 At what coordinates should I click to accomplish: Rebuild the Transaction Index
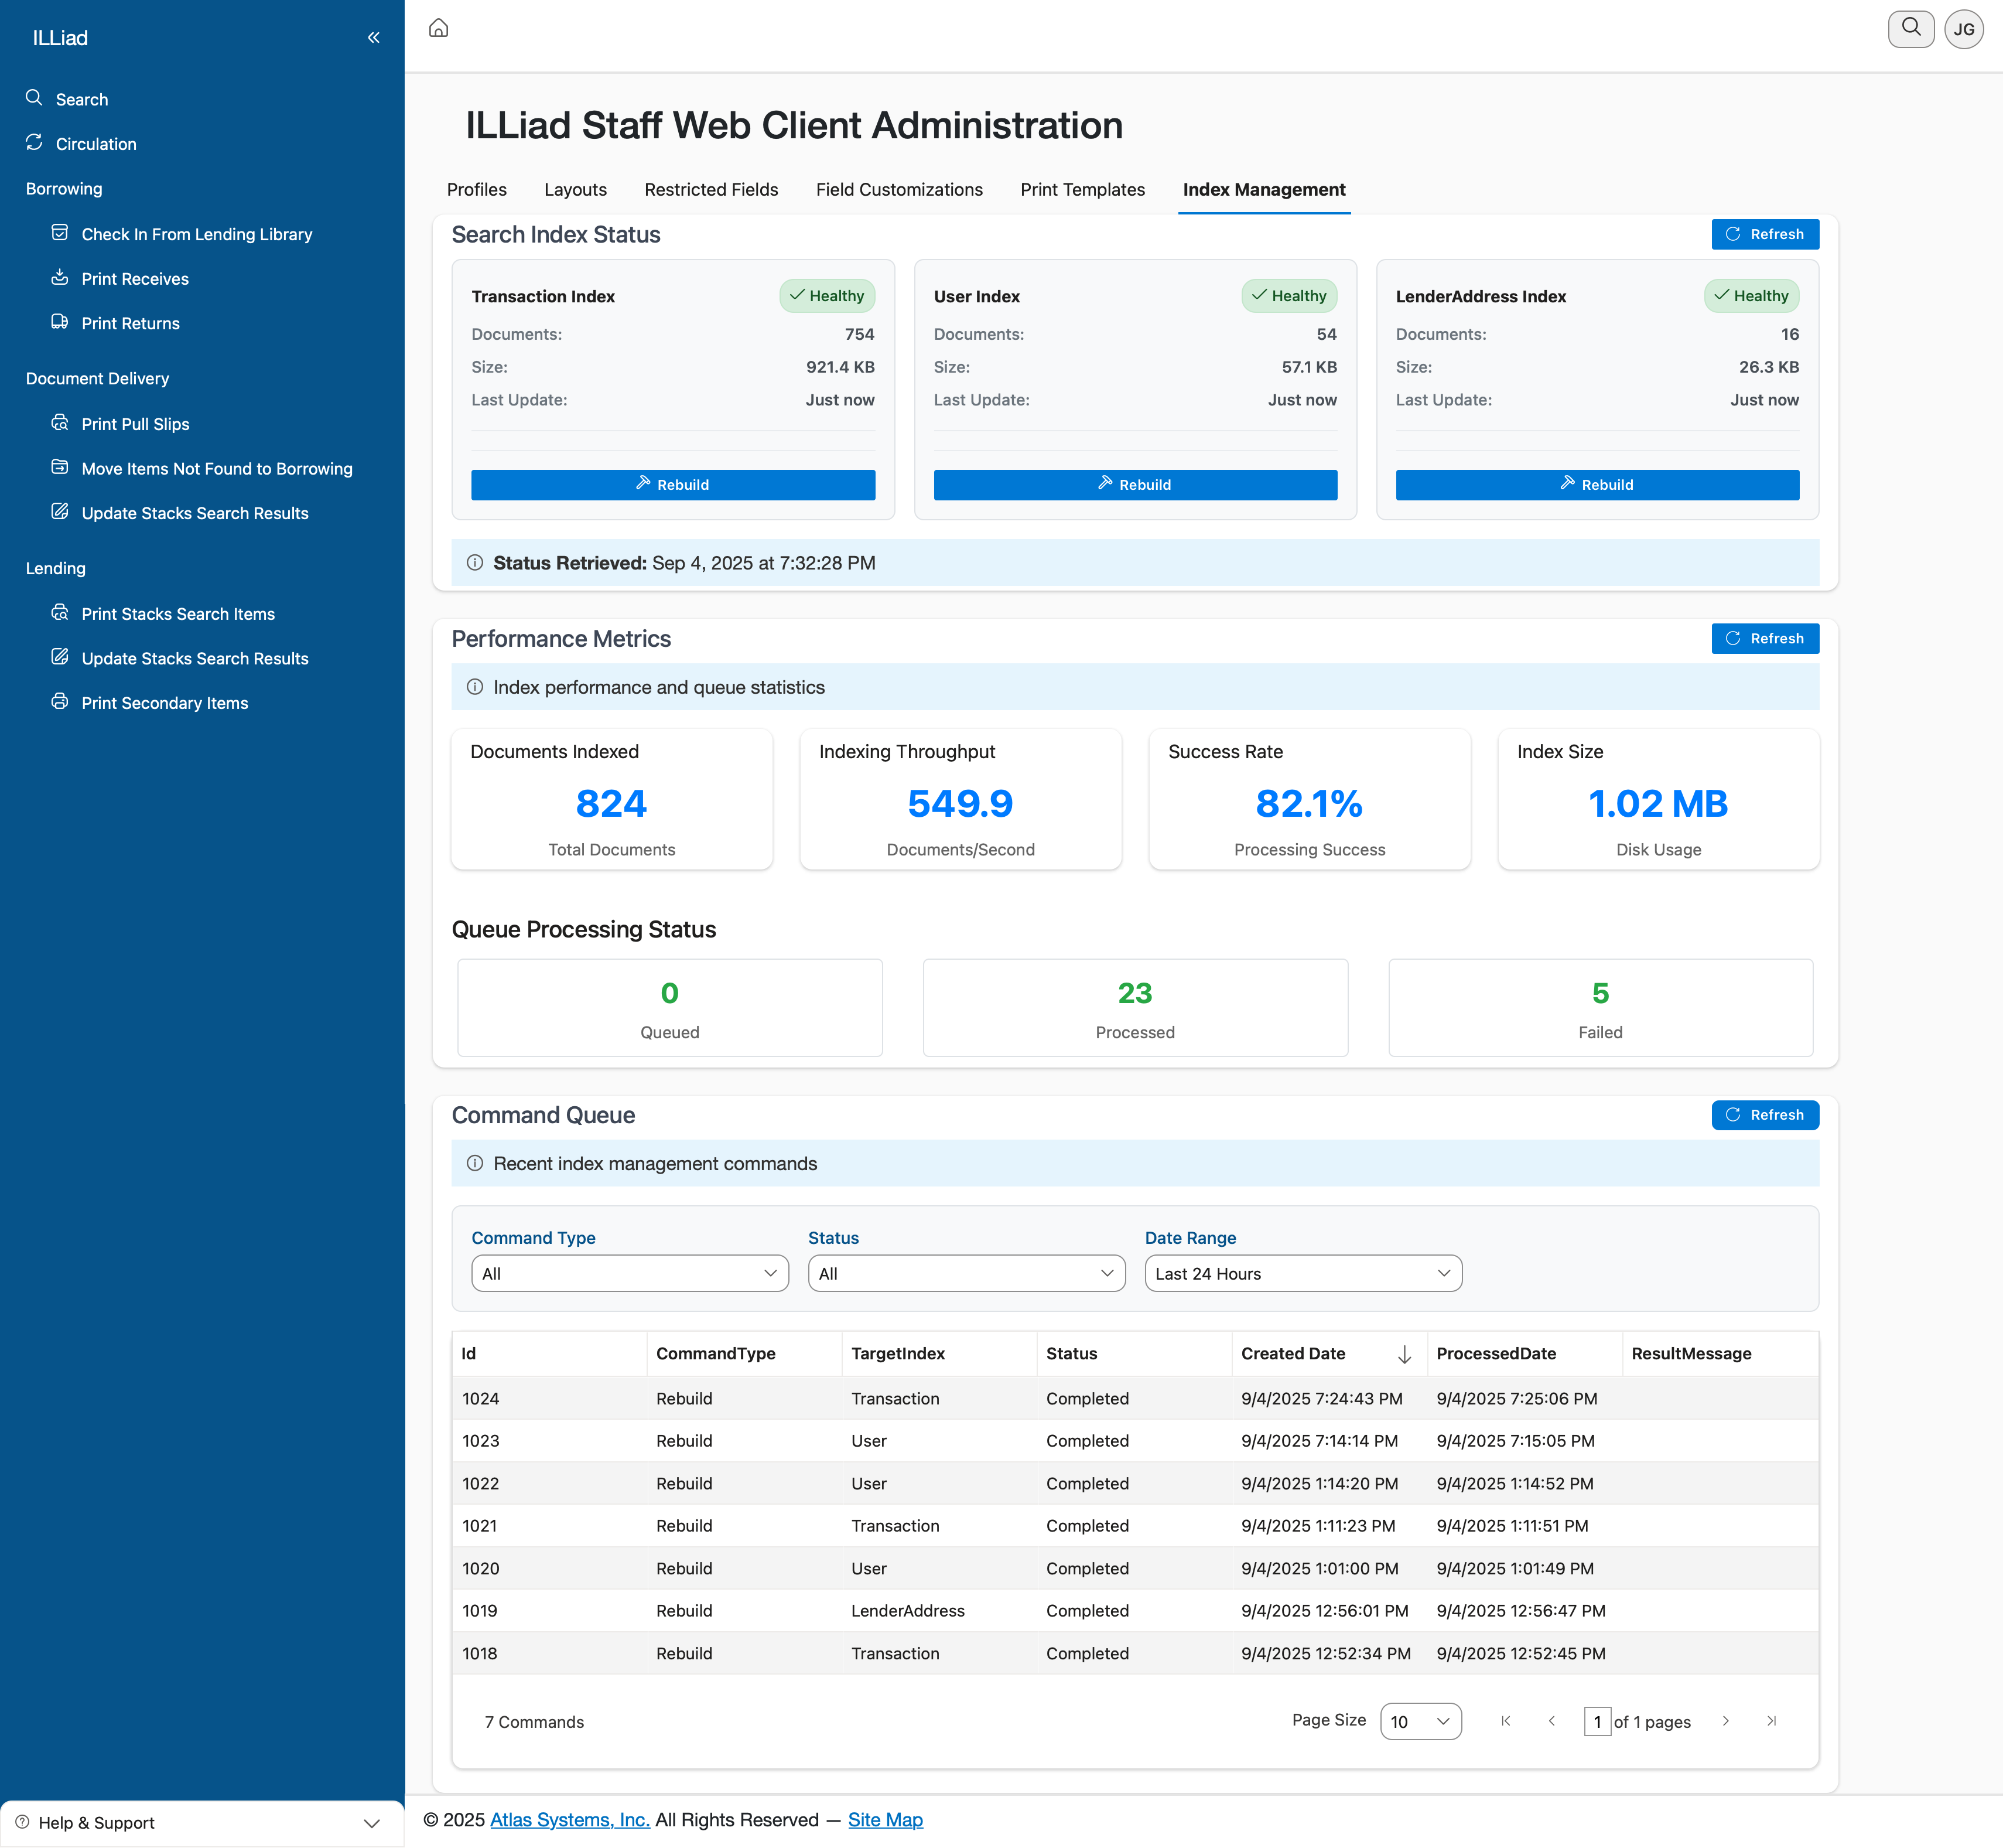pyautogui.click(x=673, y=485)
